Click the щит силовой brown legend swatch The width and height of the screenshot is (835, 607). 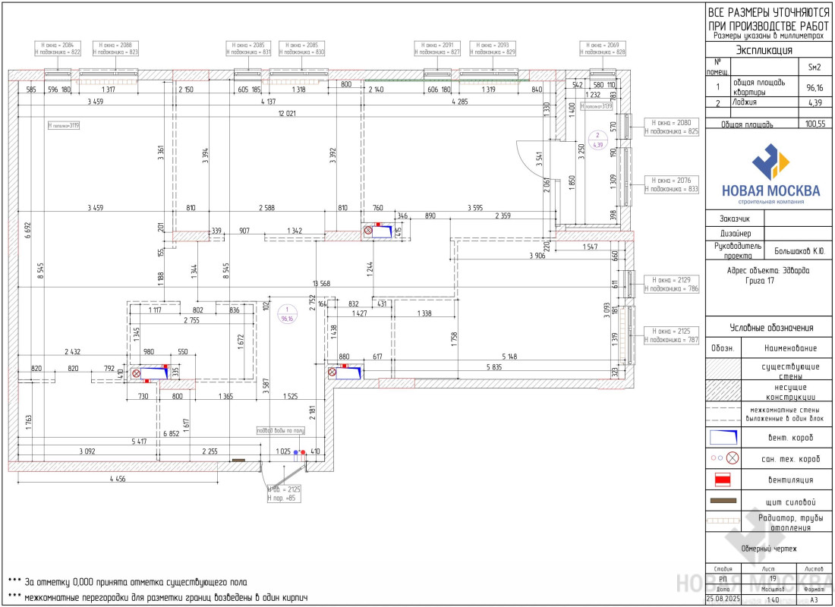point(723,501)
